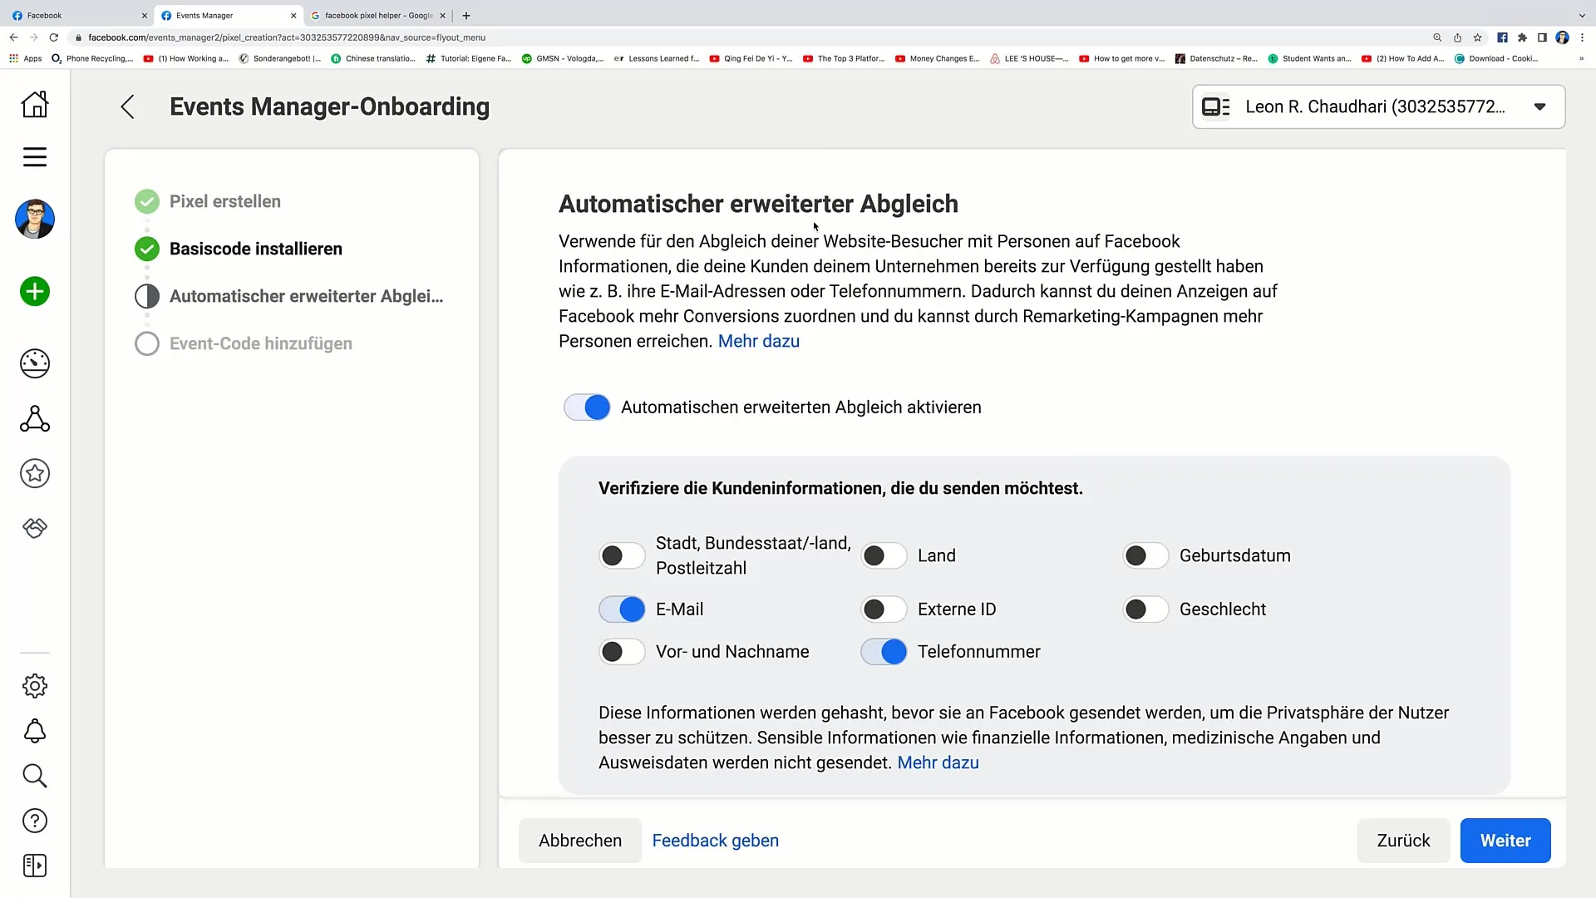The height and width of the screenshot is (898, 1596).
Task: Click the Abbrechen button
Action: 580,841
